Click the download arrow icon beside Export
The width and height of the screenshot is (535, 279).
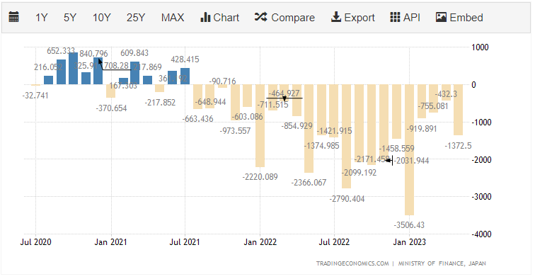tap(336, 17)
